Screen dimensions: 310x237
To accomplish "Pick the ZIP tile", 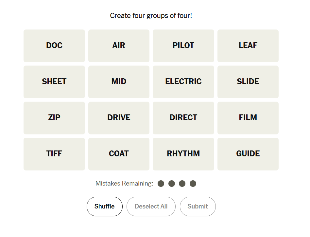I will [x=54, y=118].
